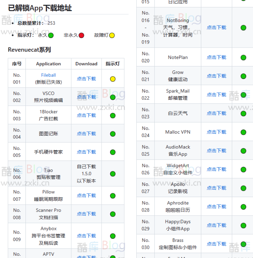253x258 pixels.
Task: Click the No. 030 cell
Action: coord(146,244)
